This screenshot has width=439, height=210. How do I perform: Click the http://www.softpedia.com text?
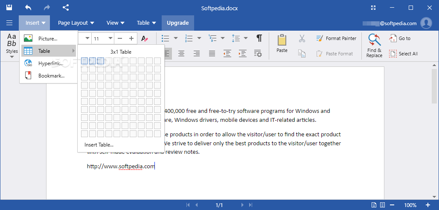(x=121, y=167)
